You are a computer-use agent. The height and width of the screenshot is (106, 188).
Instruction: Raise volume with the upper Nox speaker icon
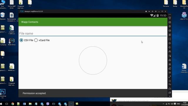pyautogui.click(x=170, y=43)
